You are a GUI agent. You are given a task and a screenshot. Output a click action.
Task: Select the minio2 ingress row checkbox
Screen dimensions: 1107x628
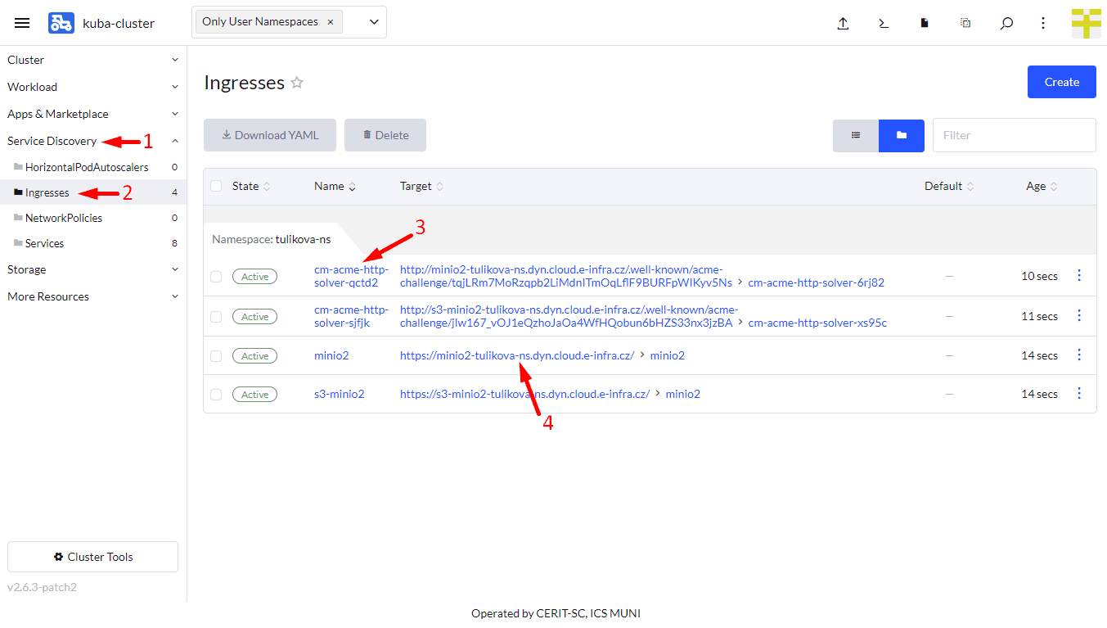click(216, 356)
